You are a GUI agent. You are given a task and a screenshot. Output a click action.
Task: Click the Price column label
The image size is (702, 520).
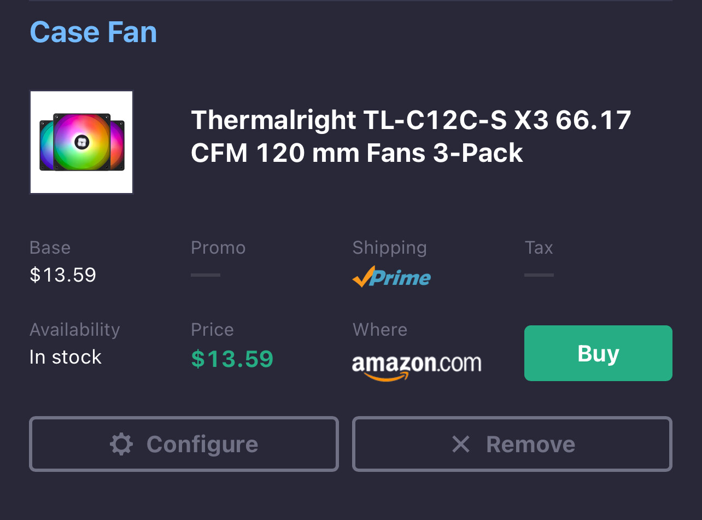pos(212,330)
